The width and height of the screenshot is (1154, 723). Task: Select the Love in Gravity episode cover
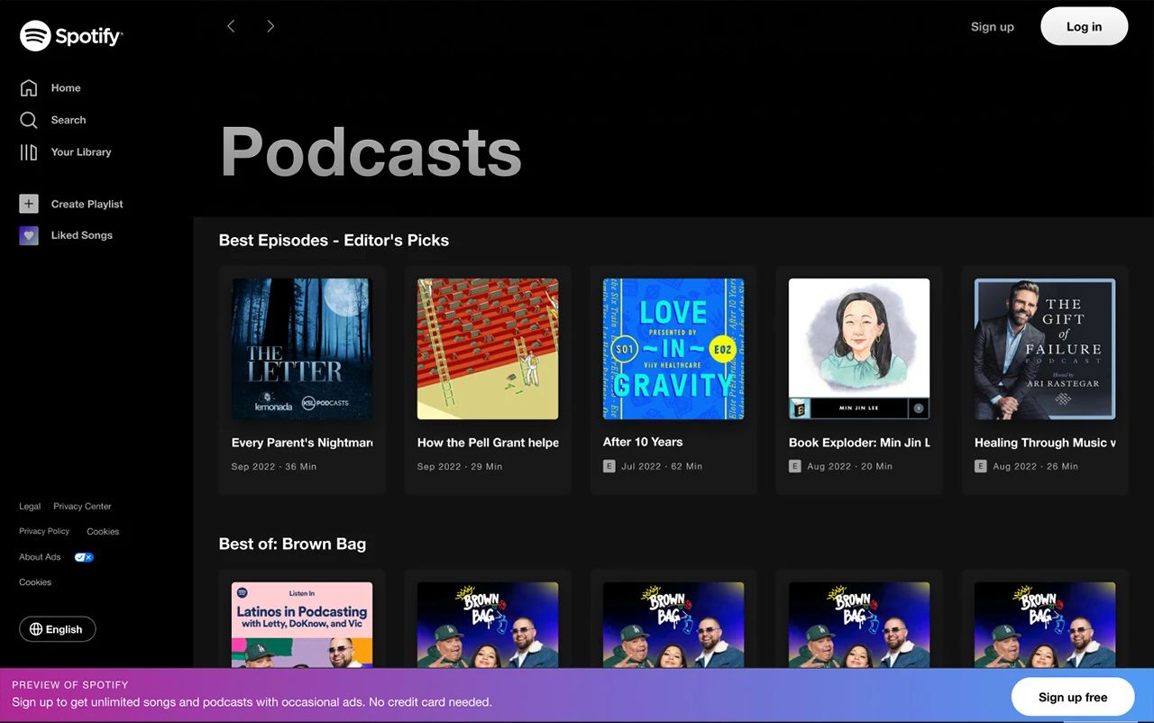coord(673,349)
